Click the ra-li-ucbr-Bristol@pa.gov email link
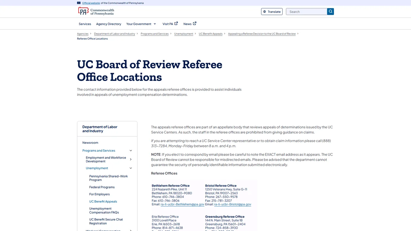The height and width of the screenshot is (231, 411). click(232, 204)
